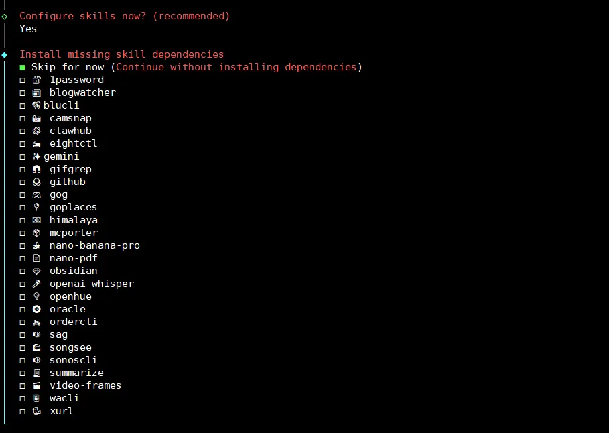This screenshot has height=433, width=609.
Task: Click the game controller icon beside gog
Action: pos(37,194)
